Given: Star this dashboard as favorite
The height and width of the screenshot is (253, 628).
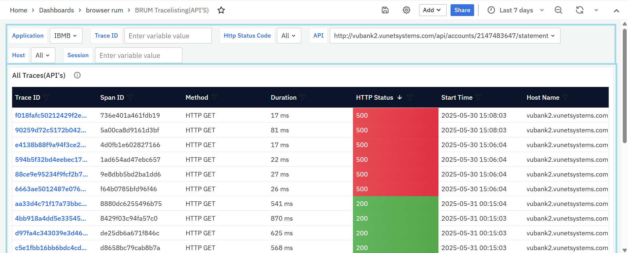Looking at the screenshot, I should coord(221,10).
